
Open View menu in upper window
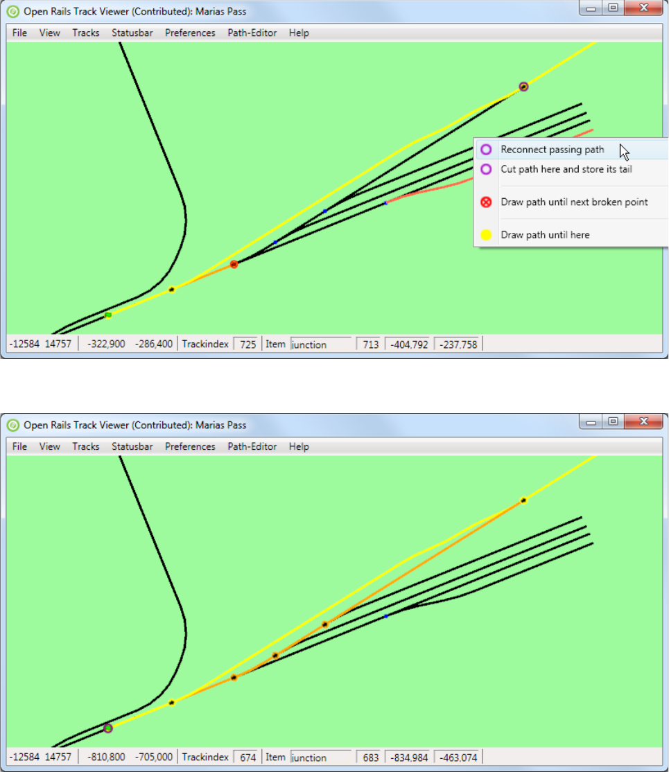click(50, 33)
